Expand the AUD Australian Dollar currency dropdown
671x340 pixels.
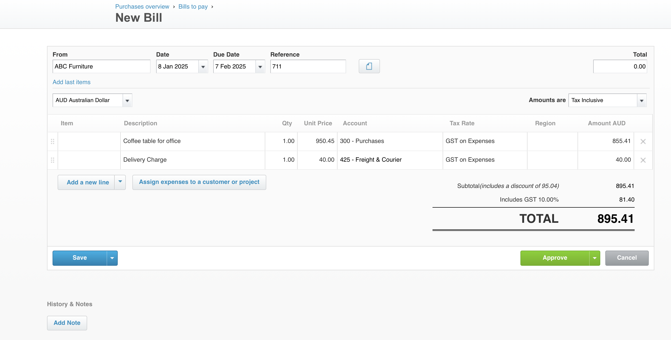127,101
